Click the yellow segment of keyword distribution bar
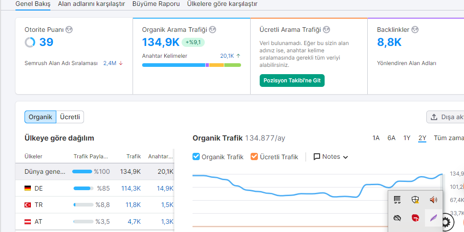 click(x=217, y=65)
